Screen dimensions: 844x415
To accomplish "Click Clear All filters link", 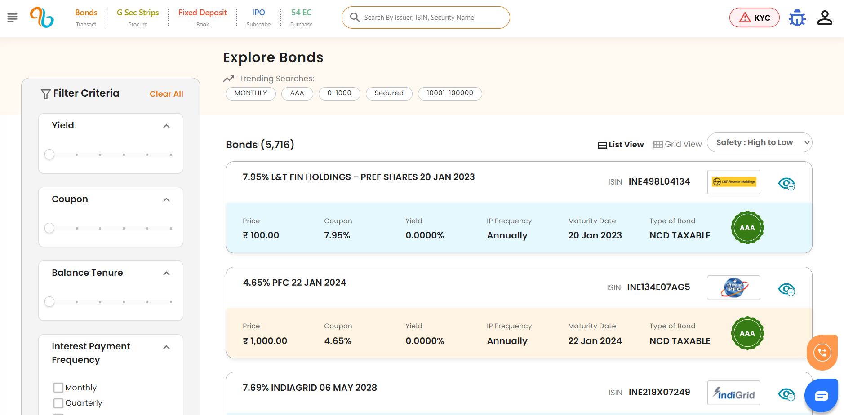I will 166,94.
